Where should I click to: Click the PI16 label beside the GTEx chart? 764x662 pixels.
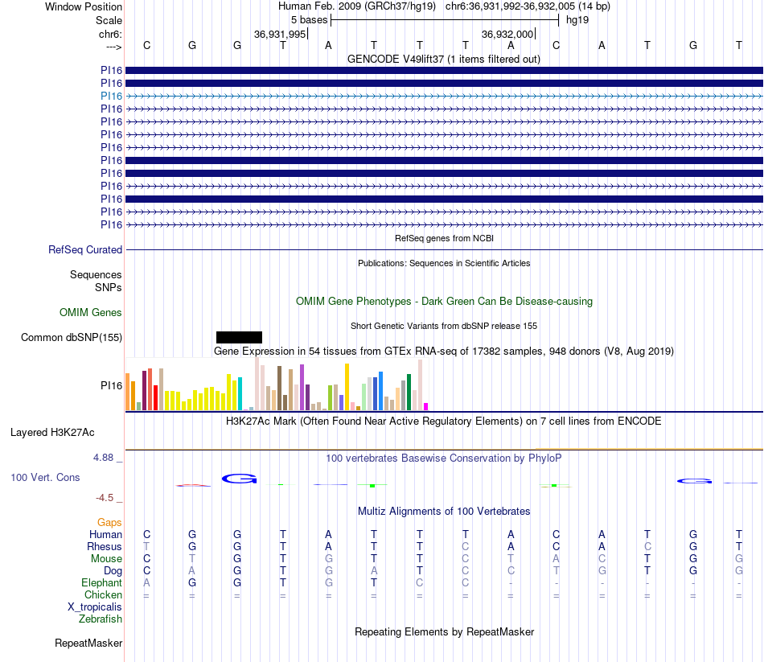coord(111,385)
